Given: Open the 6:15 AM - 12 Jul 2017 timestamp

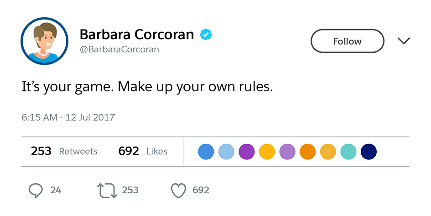Looking at the screenshot, I should pos(68,117).
